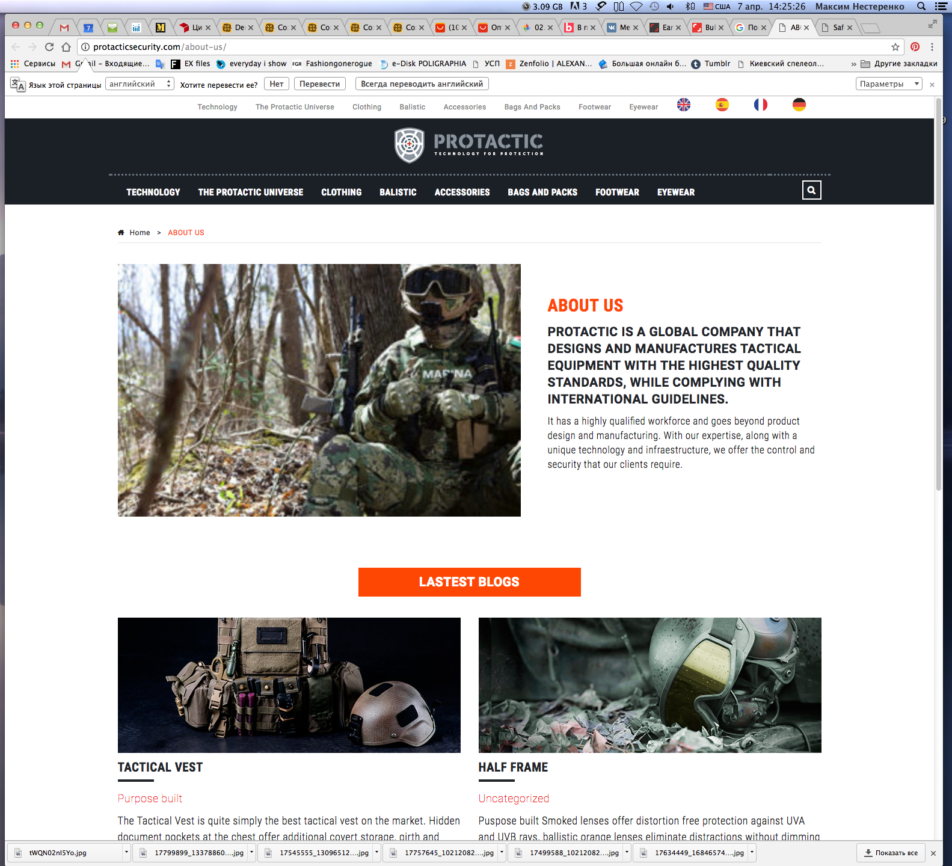Click the browser back arrow
952x866 pixels.
pyautogui.click(x=16, y=47)
